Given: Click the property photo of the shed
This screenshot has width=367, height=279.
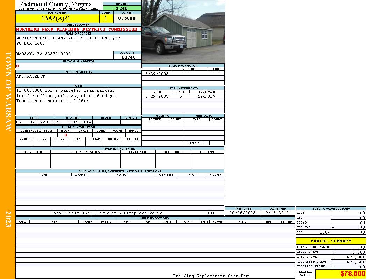Looking at the screenshot, I should (x=183, y=31).
